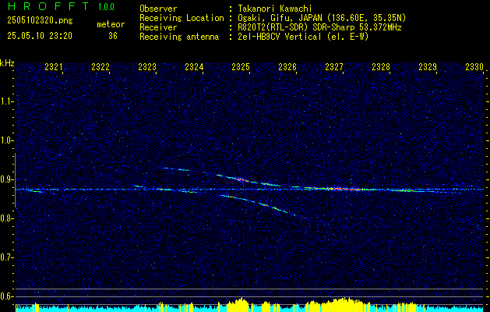
Task: Click the kHz axis unit label
Action: pos(7,63)
